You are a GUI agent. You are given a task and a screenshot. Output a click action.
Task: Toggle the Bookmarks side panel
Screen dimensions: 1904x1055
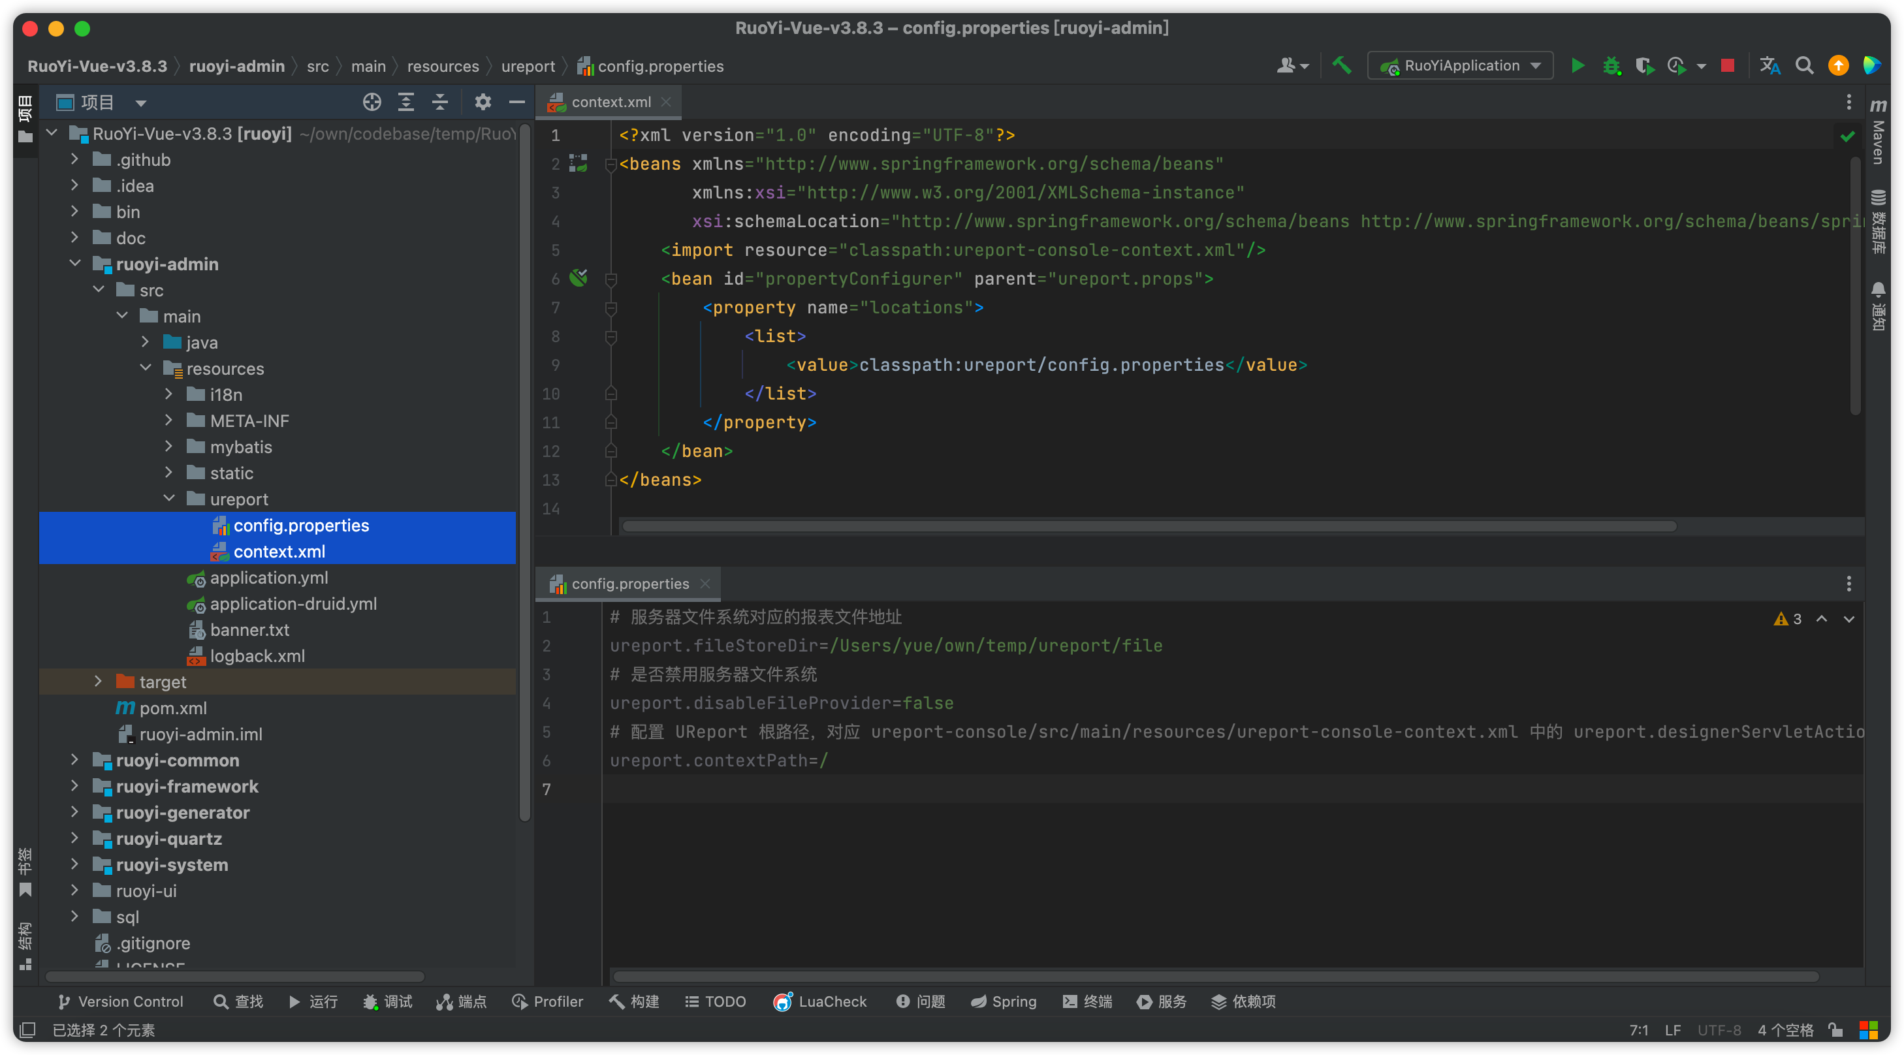coord(25,872)
